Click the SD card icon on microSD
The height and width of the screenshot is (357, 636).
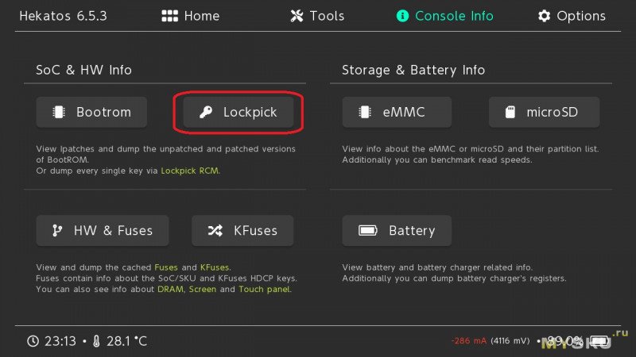coord(510,112)
